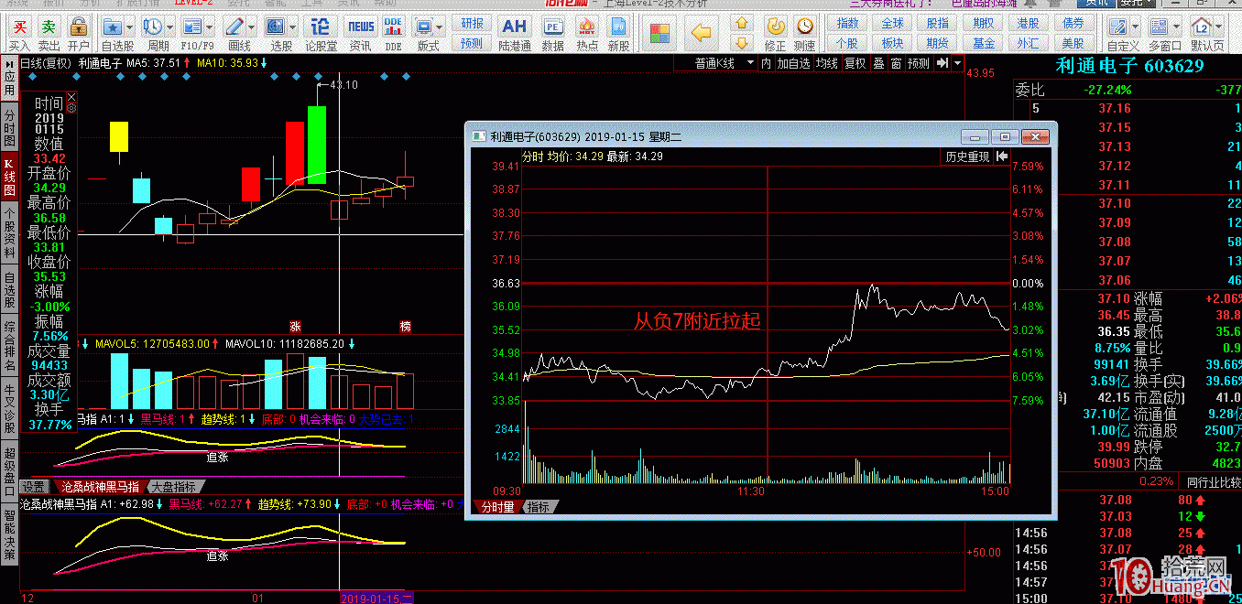Toggle 内 option in chart toolbar

pos(766,63)
